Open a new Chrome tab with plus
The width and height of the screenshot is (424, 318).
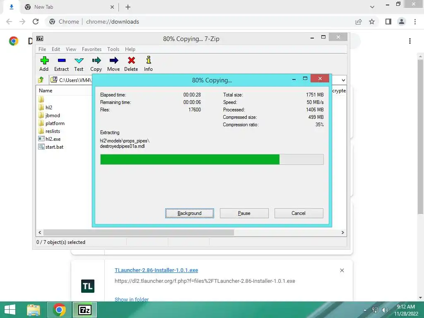click(x=128, y=7)
